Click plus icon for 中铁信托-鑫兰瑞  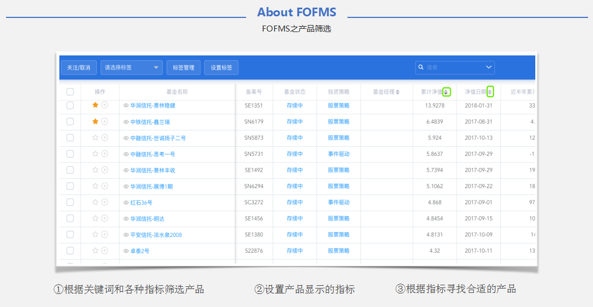(105, 122)
